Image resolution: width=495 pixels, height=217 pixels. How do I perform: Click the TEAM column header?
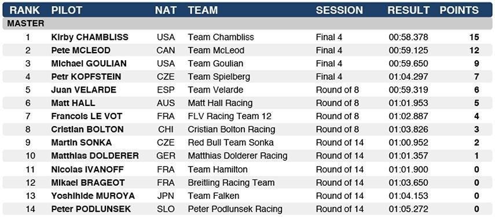(x=203, y=10)
